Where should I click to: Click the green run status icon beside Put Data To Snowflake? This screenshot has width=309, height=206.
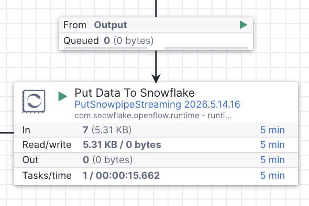coord(63,96)
